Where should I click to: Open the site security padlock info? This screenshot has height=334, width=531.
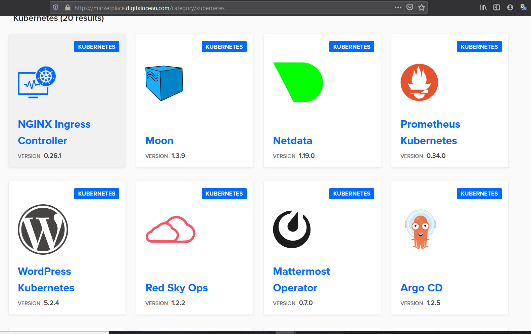coord(68,7)
